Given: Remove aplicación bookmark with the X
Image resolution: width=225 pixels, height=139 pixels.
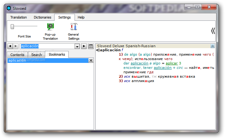Looking at the screenshot, I should tap(91, 60).
